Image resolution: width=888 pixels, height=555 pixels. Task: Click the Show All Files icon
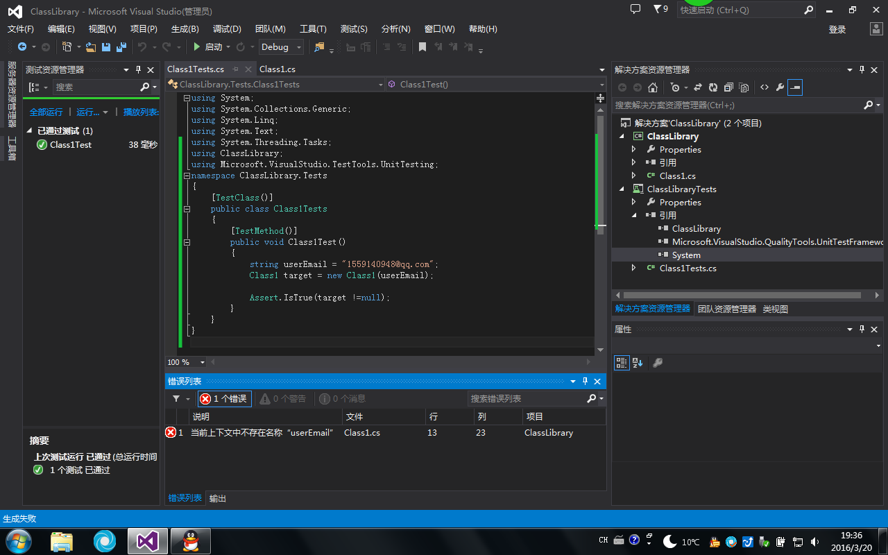click(744, 87)
